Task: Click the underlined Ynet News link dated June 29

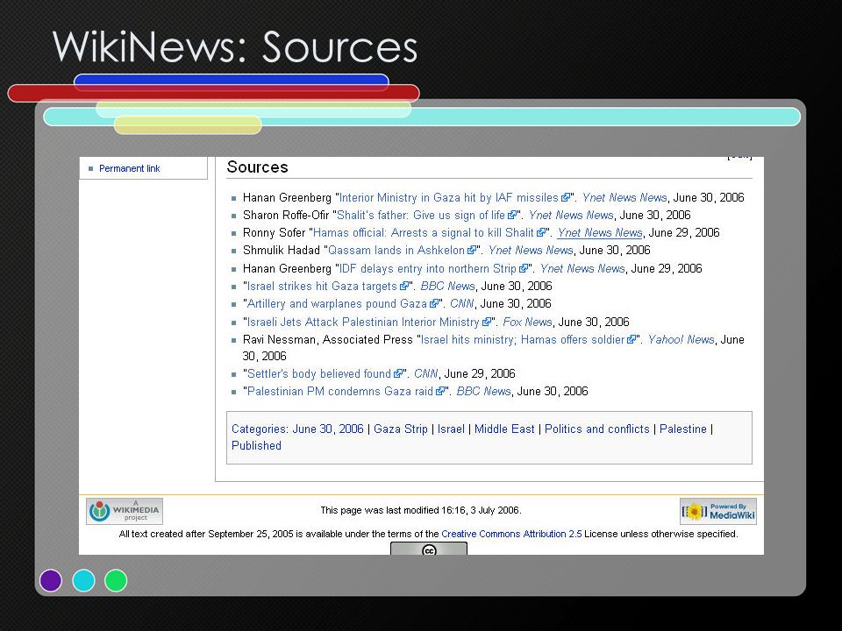Action: click(600, 233)
